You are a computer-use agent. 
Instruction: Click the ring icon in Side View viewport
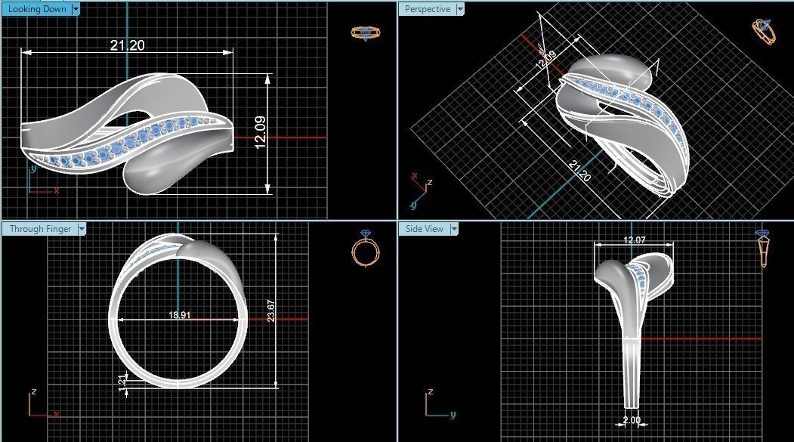click(762, 248)
